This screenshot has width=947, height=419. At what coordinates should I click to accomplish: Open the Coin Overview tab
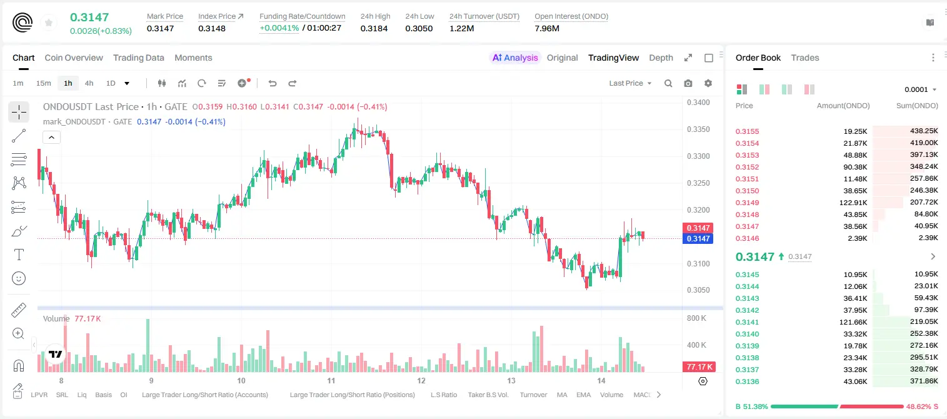click(x=74, y=58)
